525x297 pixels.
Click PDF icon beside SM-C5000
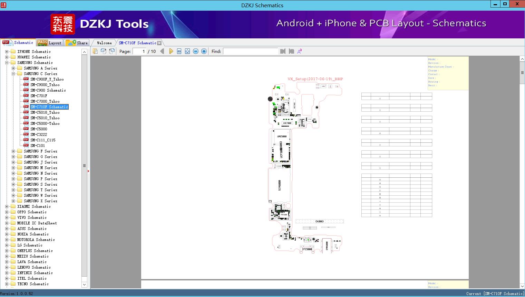pos(26,129)
